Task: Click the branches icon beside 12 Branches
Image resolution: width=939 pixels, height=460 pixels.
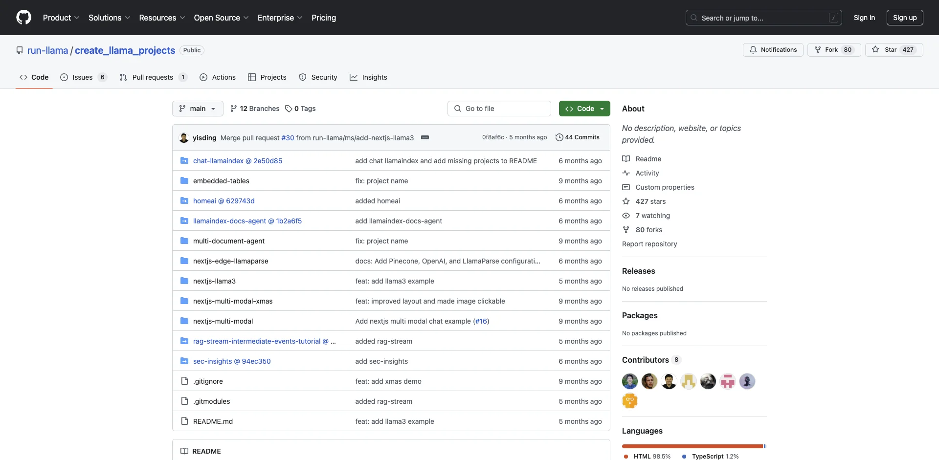Action: pyautogui.click(x=234, y=109)
